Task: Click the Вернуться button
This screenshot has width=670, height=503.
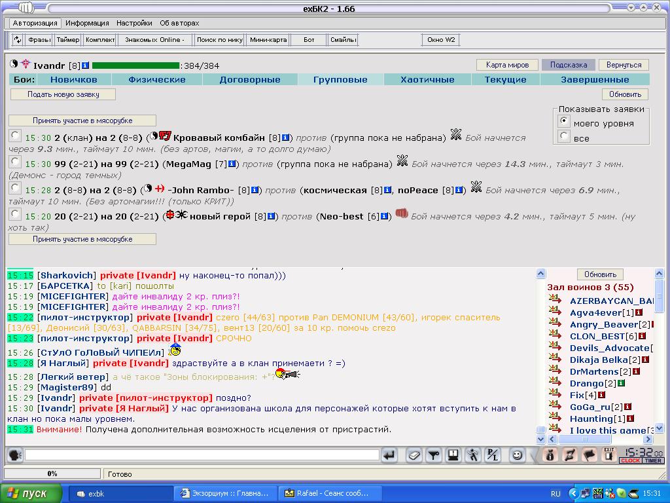Action: tap(624, 65)
